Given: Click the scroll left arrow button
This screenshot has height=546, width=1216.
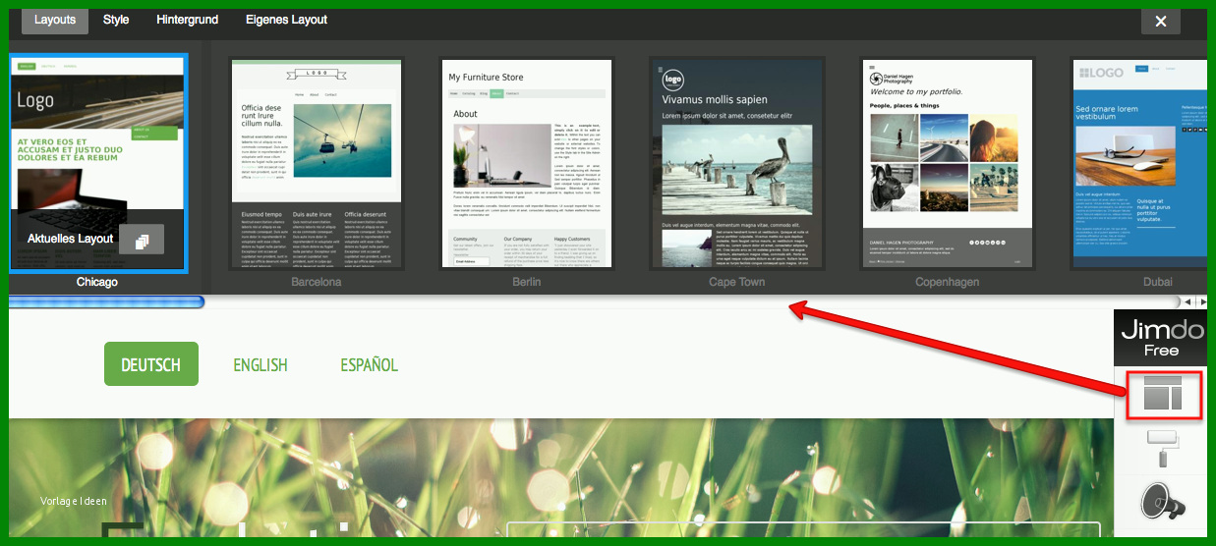Looking at the screenshot, I should (x=1187, y=302).
